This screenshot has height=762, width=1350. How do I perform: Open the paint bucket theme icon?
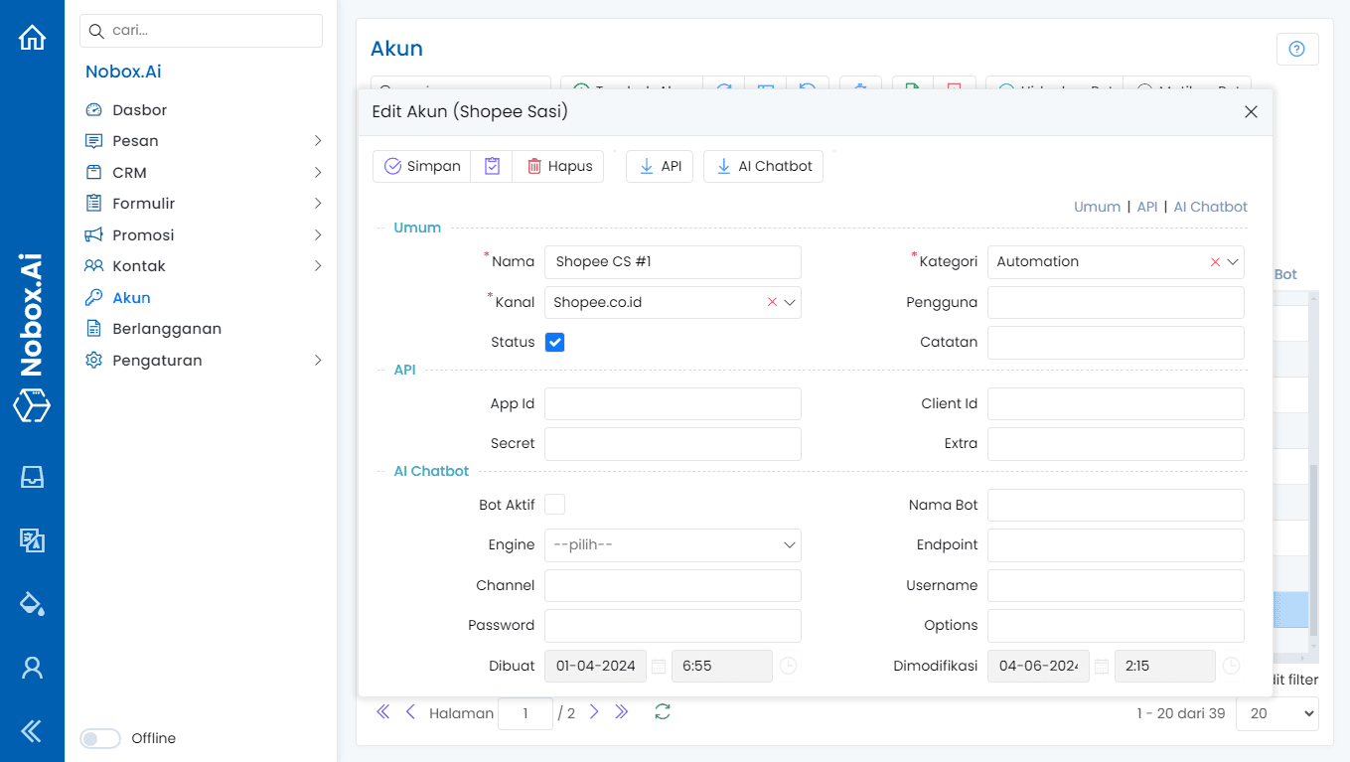coord(32,603)
